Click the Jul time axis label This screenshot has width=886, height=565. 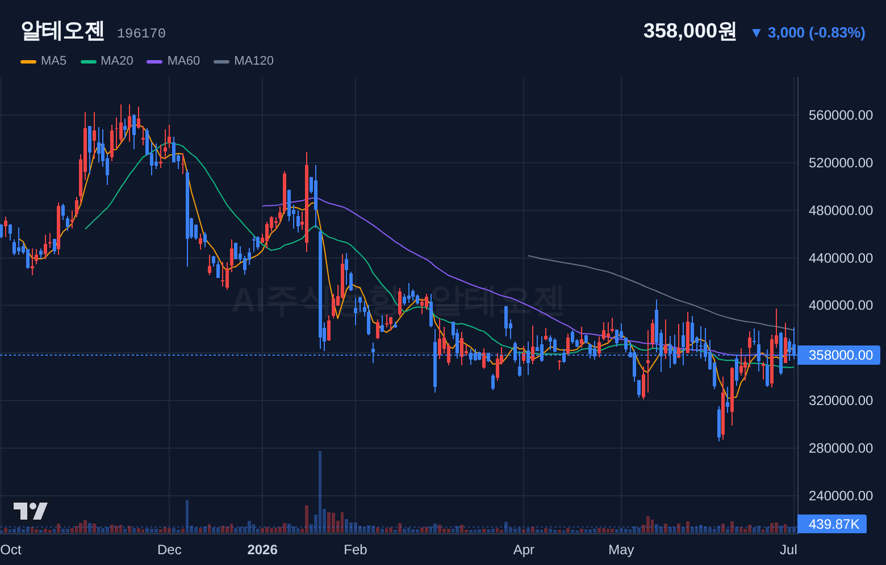point(788,550)
